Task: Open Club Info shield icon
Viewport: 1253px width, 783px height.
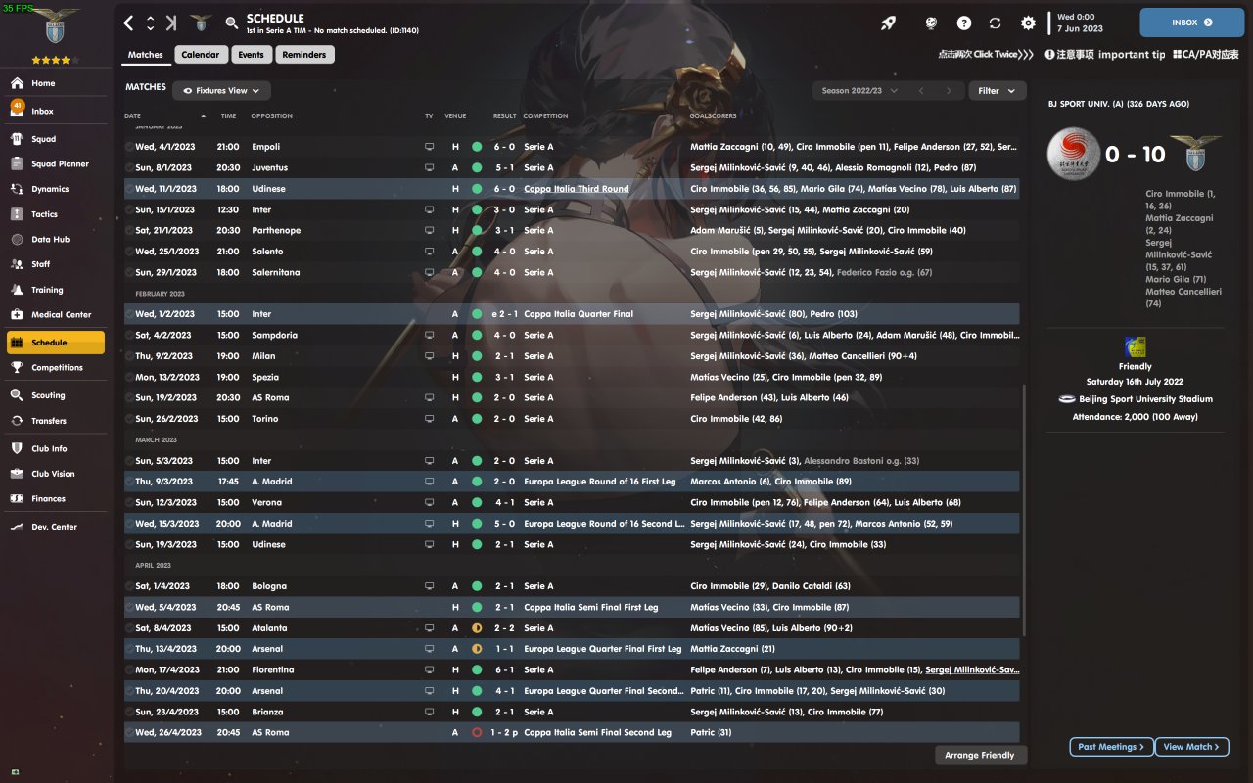Action: (x=17, y=448)
